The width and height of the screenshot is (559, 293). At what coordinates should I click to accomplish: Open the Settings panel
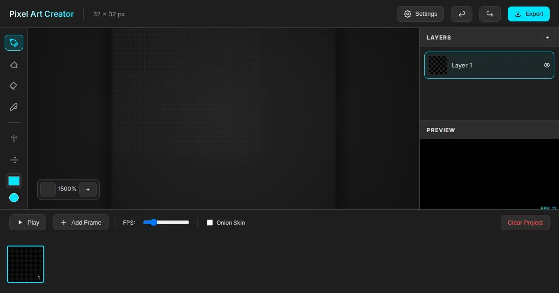click(x=420, y=14)
